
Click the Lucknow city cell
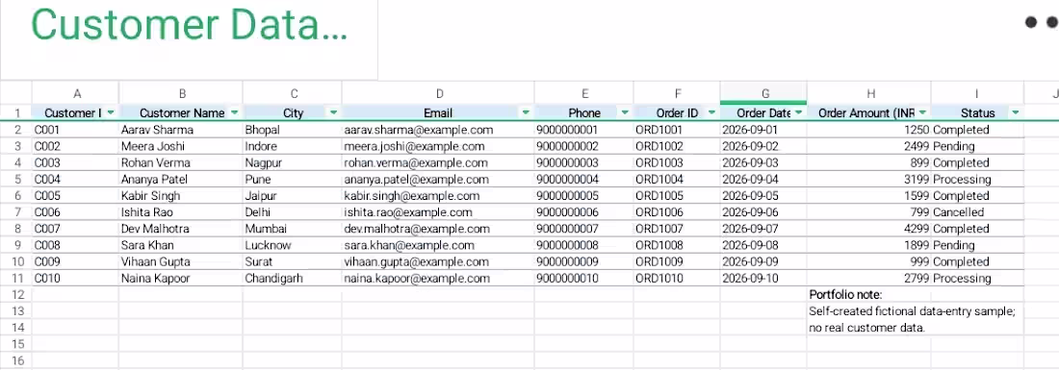pos(293,245)
